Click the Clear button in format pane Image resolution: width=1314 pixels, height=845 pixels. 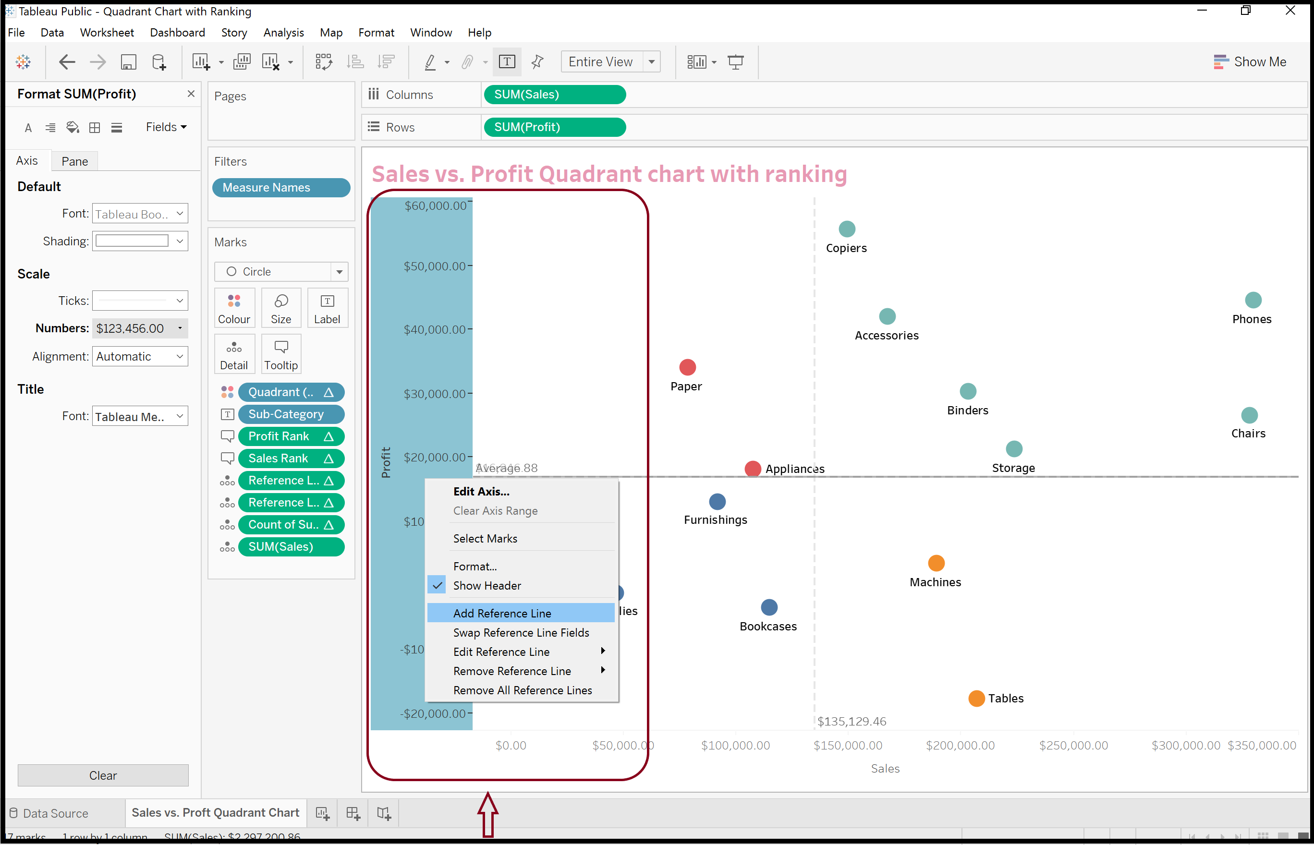[x=103, y=776]
